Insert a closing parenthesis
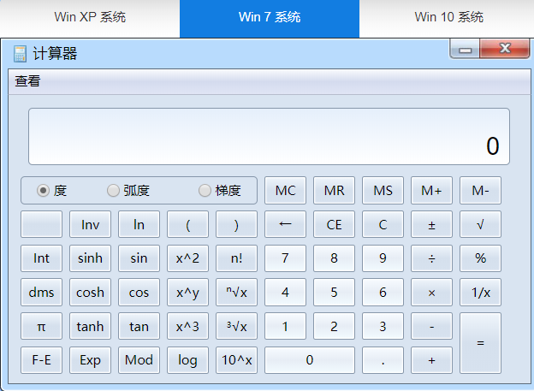The height and width of the screenshot is (391, 534). [x=236, y=224]
